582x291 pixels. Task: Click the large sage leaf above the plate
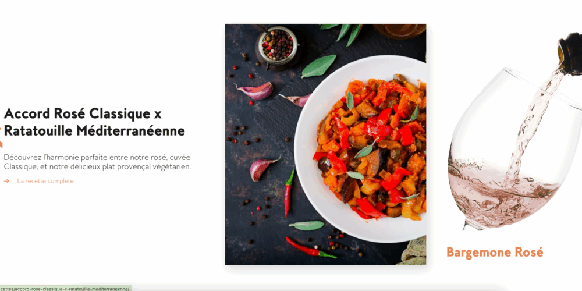pos(318,66)
